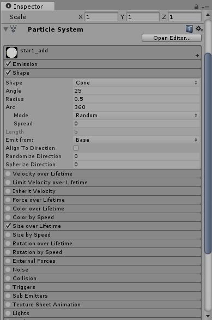Open the Mode dropdown set to Random
The width and height of the screenshot is (212, 320).
click(136, 116)
